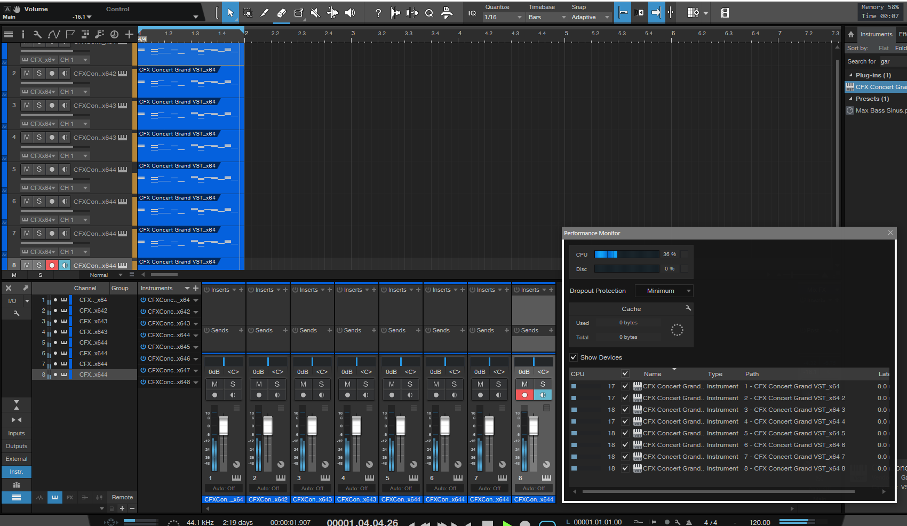Open the browser Home icon

pos(851,34)
